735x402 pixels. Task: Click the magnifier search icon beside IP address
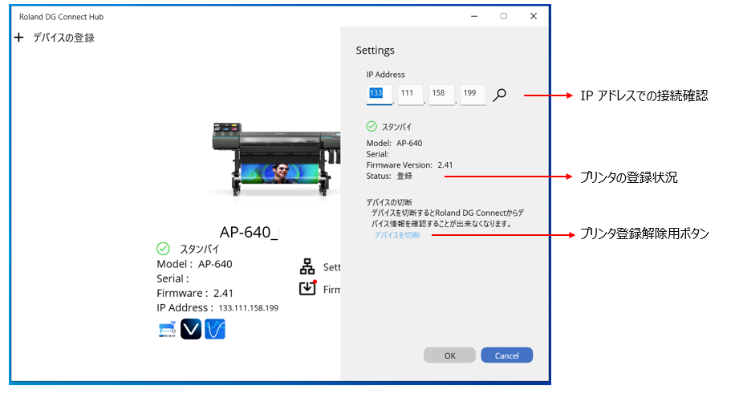pyautogui.click(x=500, y=95)
